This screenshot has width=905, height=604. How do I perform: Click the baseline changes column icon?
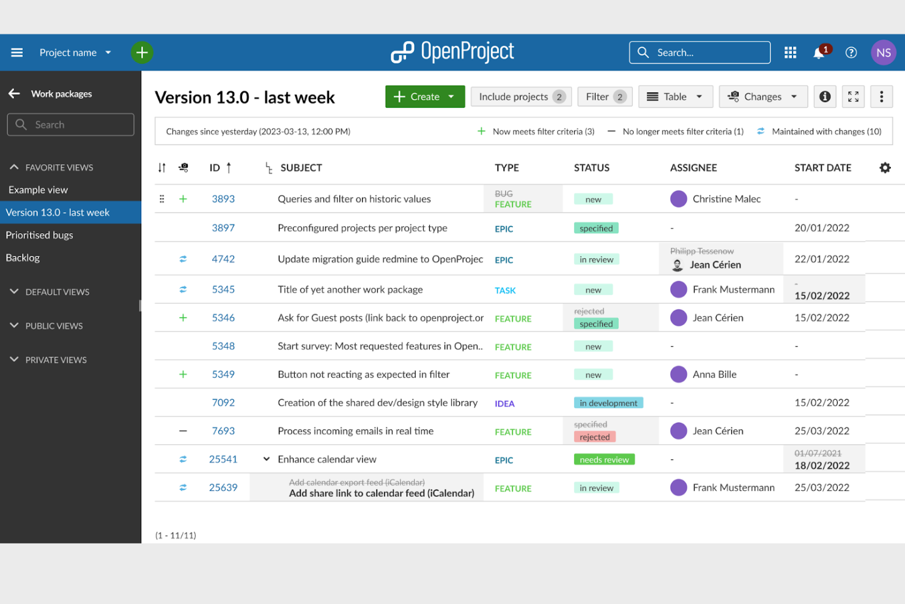[183, 167]
